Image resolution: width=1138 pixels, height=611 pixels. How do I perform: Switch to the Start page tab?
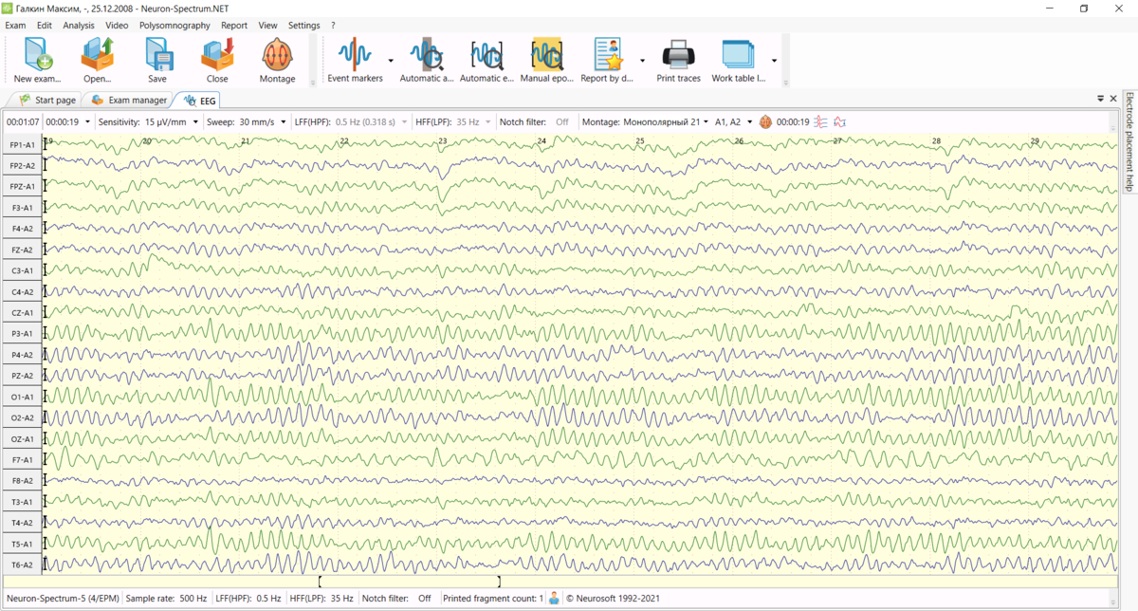(47, 100)
